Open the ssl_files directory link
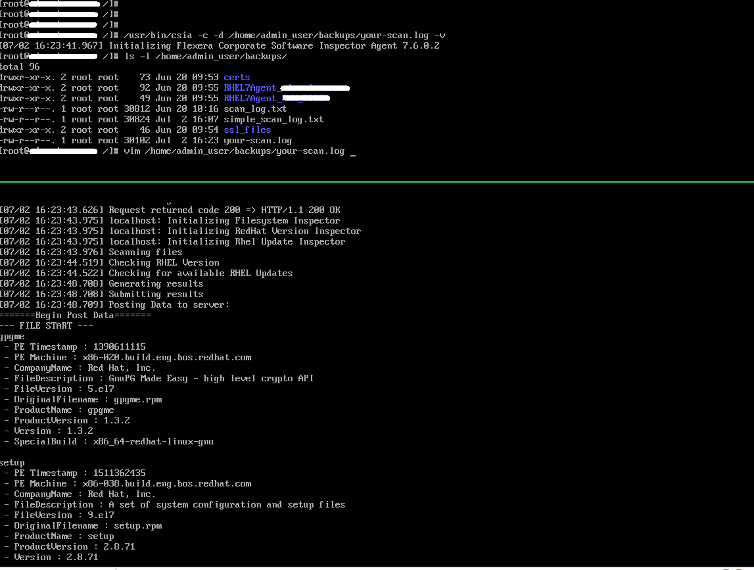 247,130
